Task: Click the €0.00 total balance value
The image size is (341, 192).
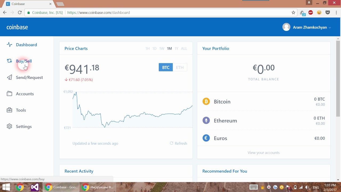Action: point(264,69)
